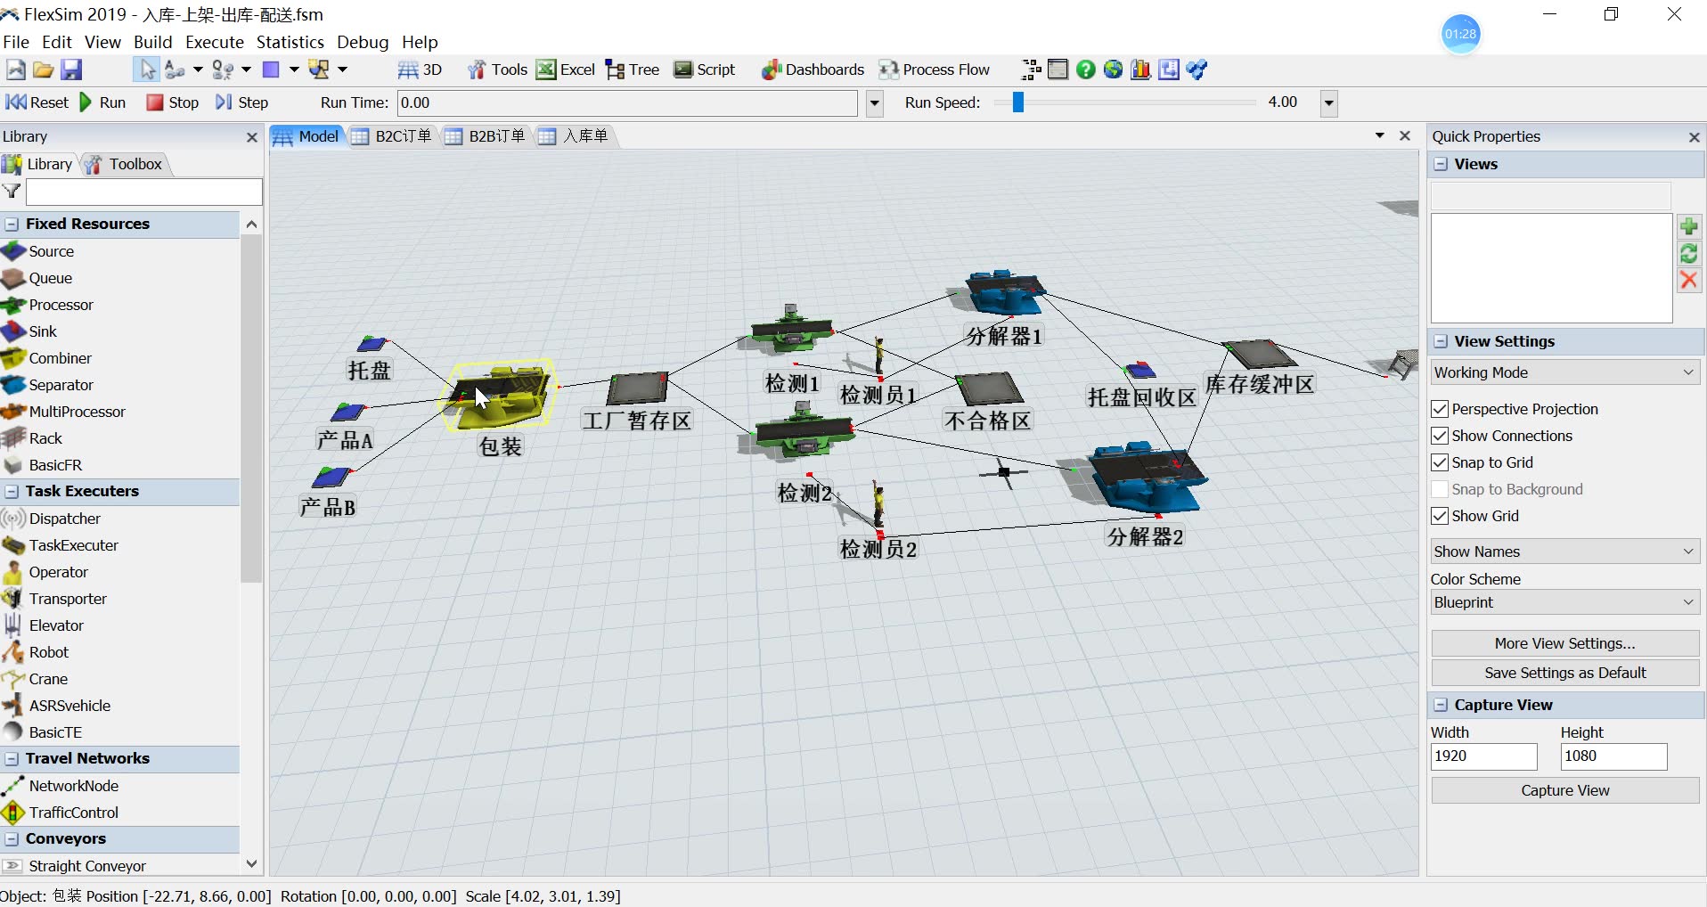The height and width of the screenshot is (907, 1707).
Task: Toggle Perspective Projection checkbox
Action: click(1440, 409)
